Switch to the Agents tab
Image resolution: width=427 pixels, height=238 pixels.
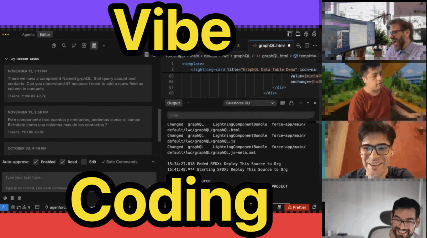click(x=28, y=35)
